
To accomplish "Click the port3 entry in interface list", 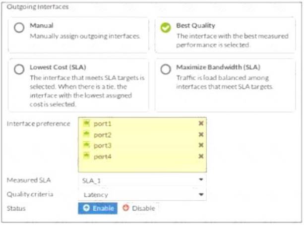I will click(x=103, y=145).
